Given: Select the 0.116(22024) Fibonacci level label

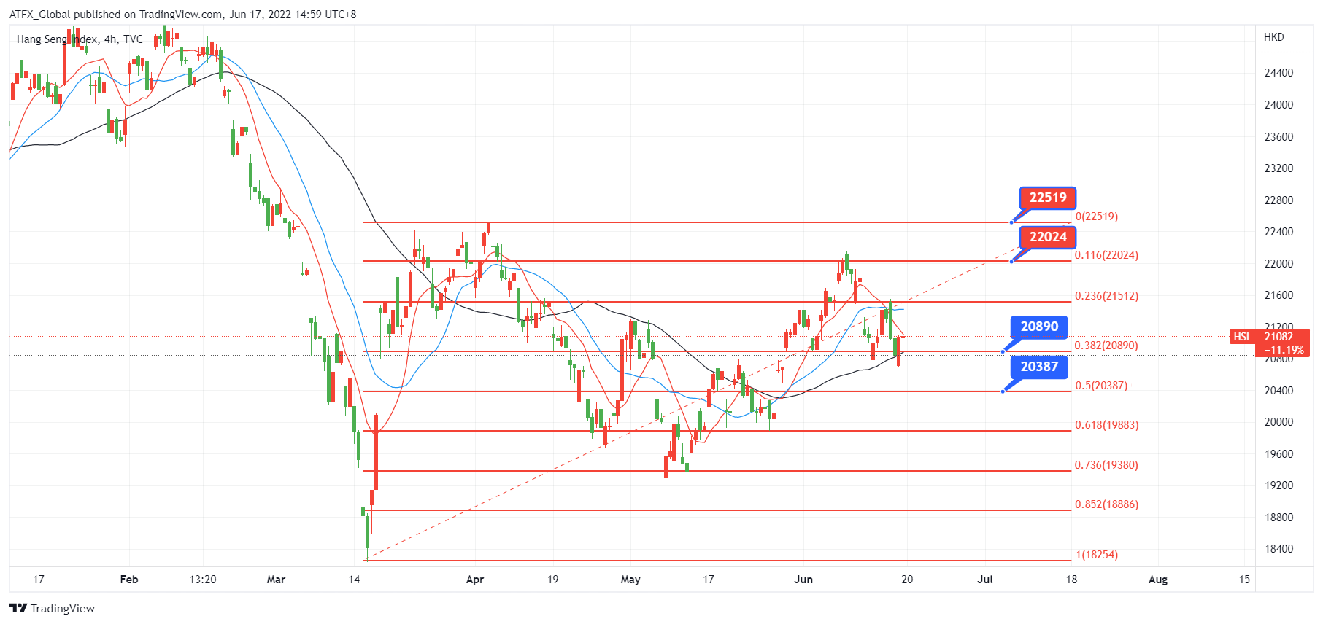Looking at the screenshot, I should [x=1106, y=255].
